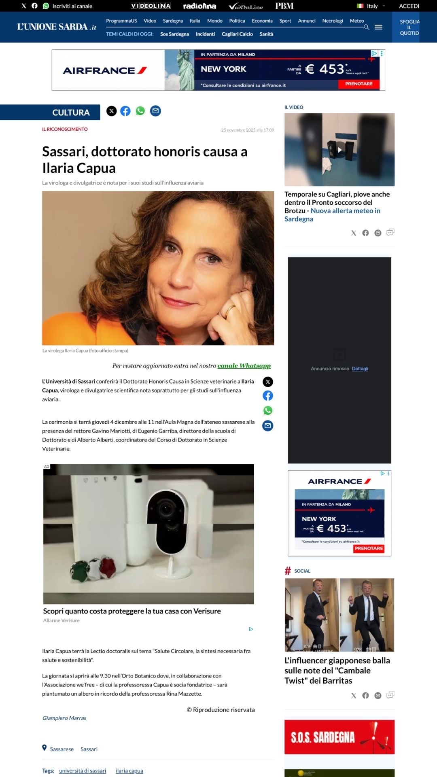Open the search magnifier in the header
Viewport: 437px width, 777px height.
tap(366, 27)
